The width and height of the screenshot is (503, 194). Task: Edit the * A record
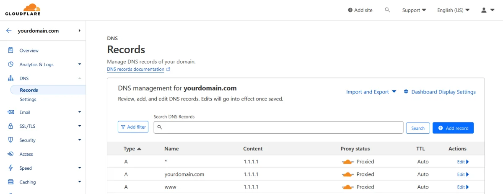point(463,162)
